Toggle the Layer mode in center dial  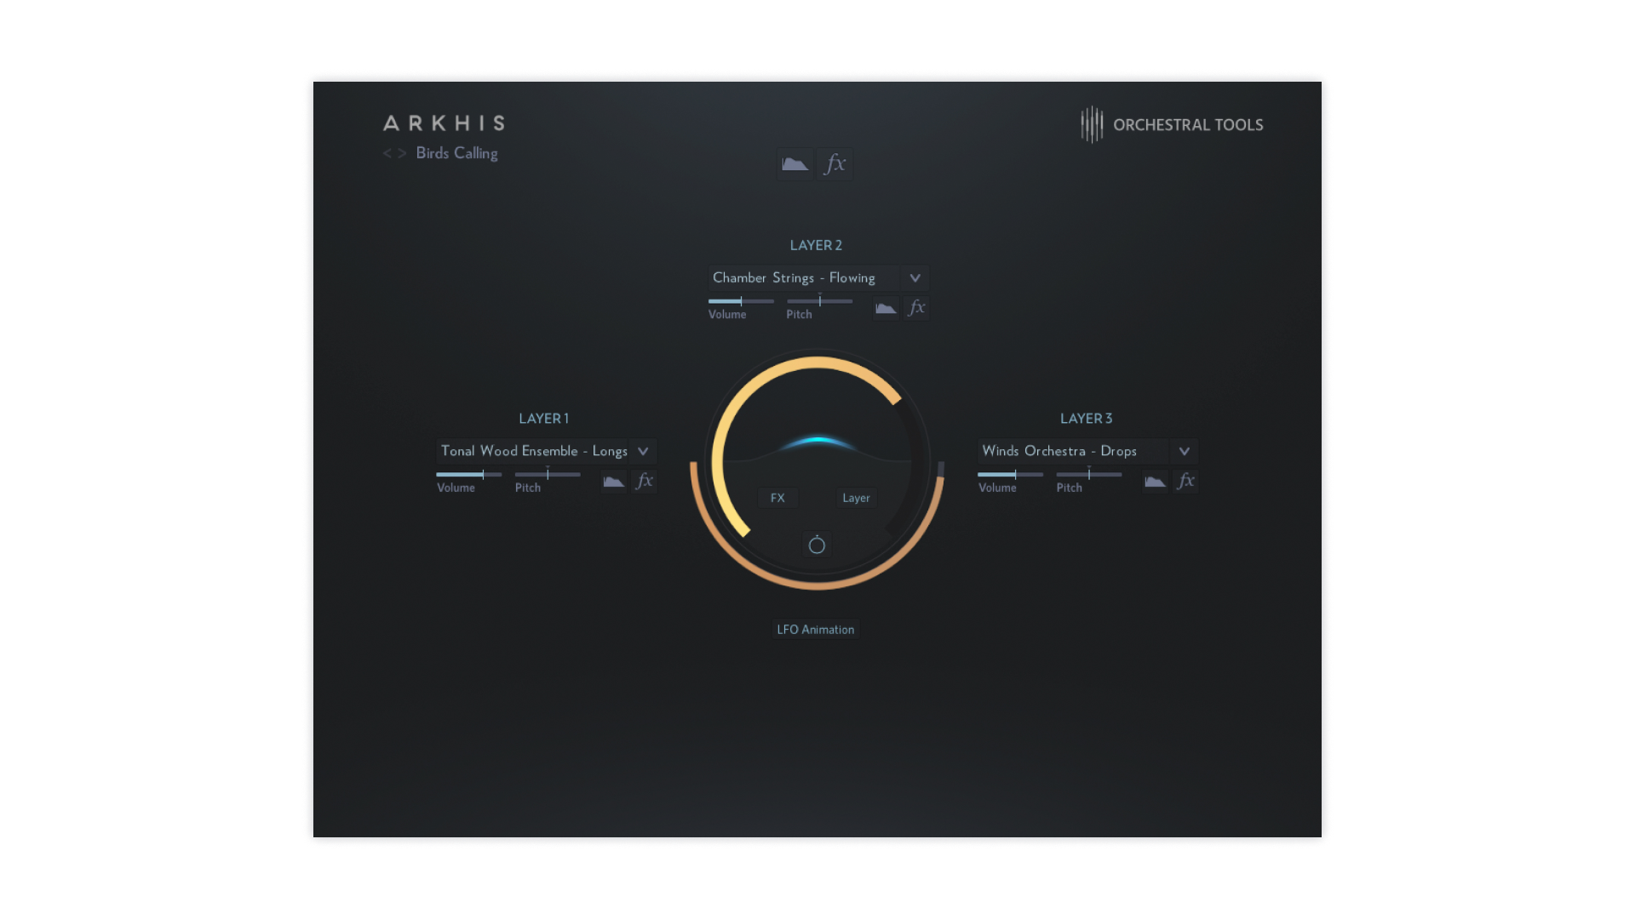pyautogui.click(x=856, y=498)
